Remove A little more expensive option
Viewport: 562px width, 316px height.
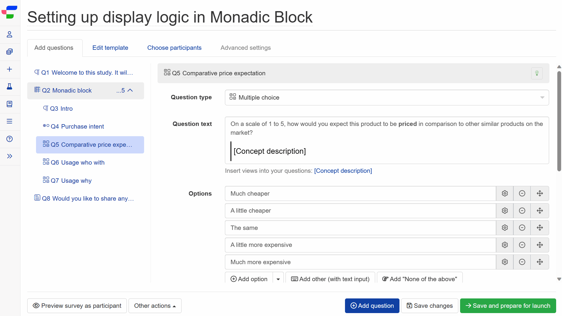(522, 245)
